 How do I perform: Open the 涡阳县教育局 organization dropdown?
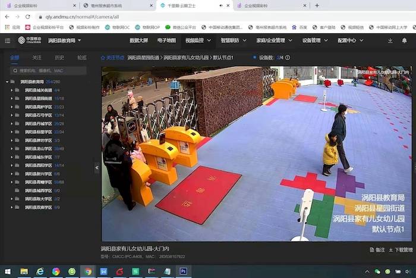pyautogui.click(x=64, y=40)
